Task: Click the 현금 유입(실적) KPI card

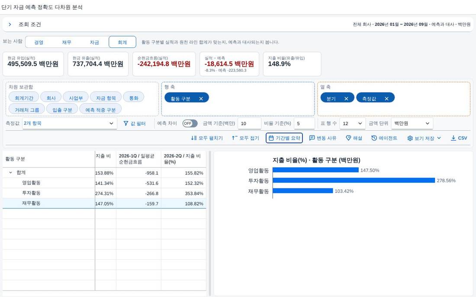Action: [x=33, y=64]
